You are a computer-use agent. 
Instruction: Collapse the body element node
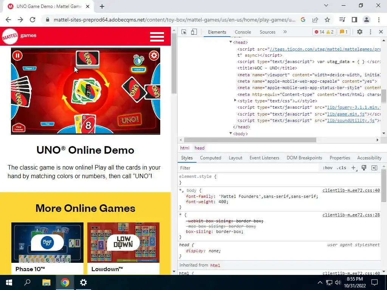click(231, 133)
